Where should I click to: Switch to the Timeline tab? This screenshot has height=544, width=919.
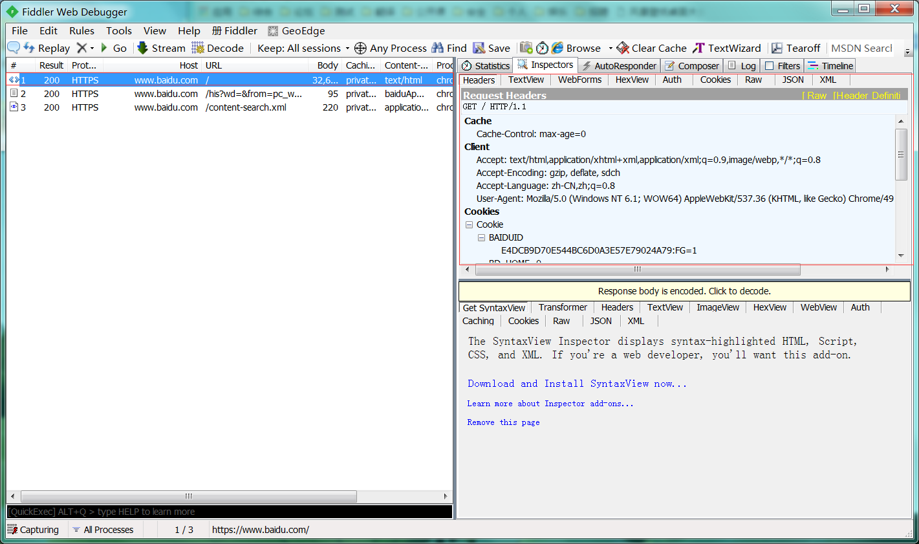tap(830, 66)
